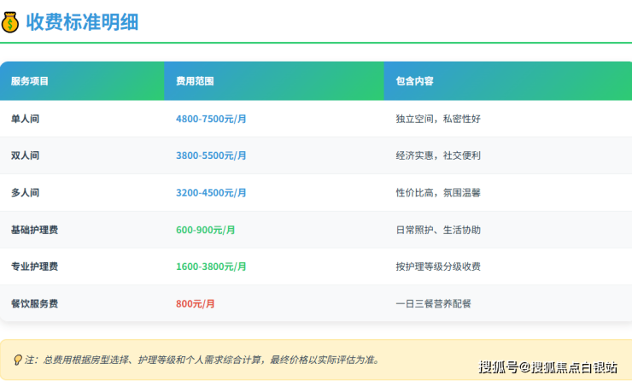Select the 包含内容 column header
Screen dimensions: 632x381
(414, 81)
